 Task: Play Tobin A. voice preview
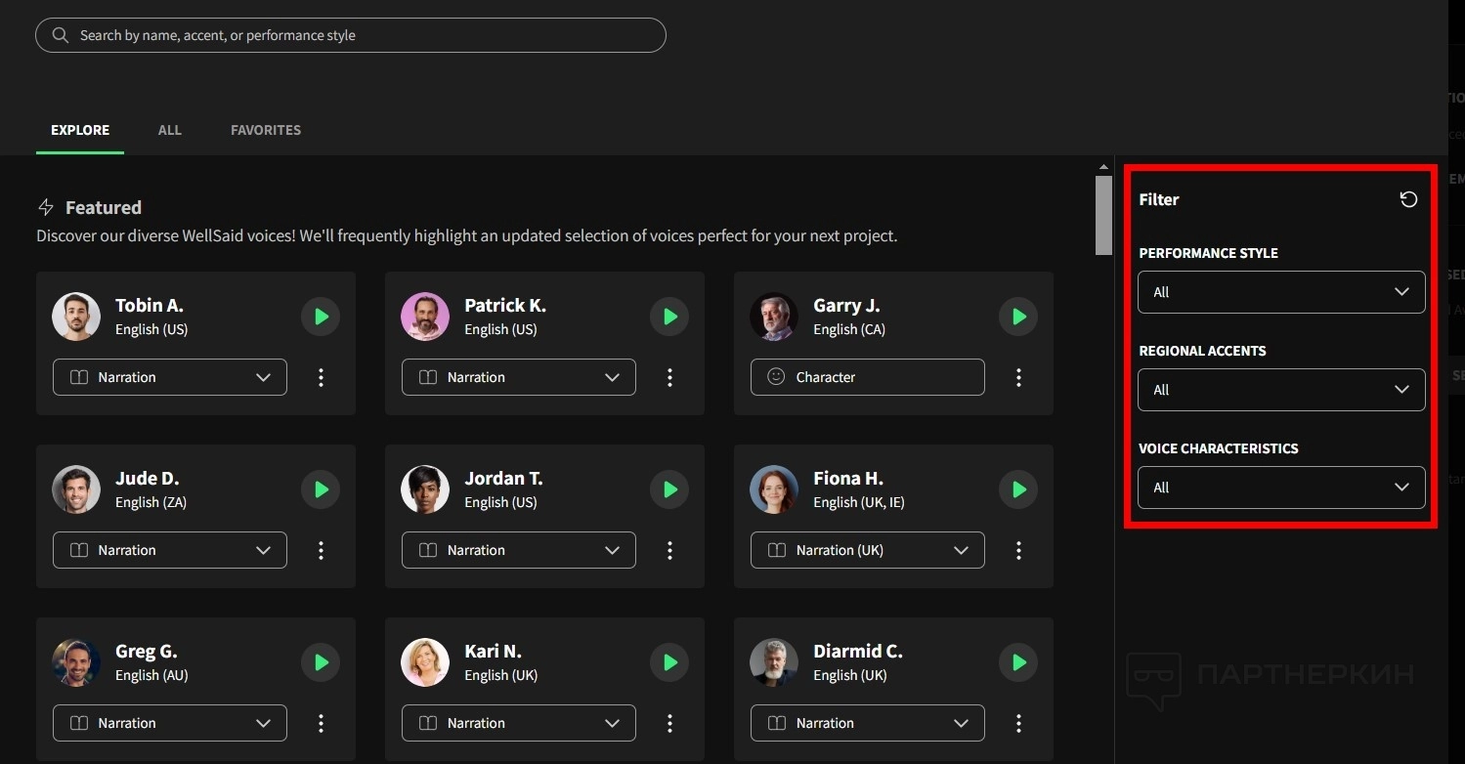321,317
